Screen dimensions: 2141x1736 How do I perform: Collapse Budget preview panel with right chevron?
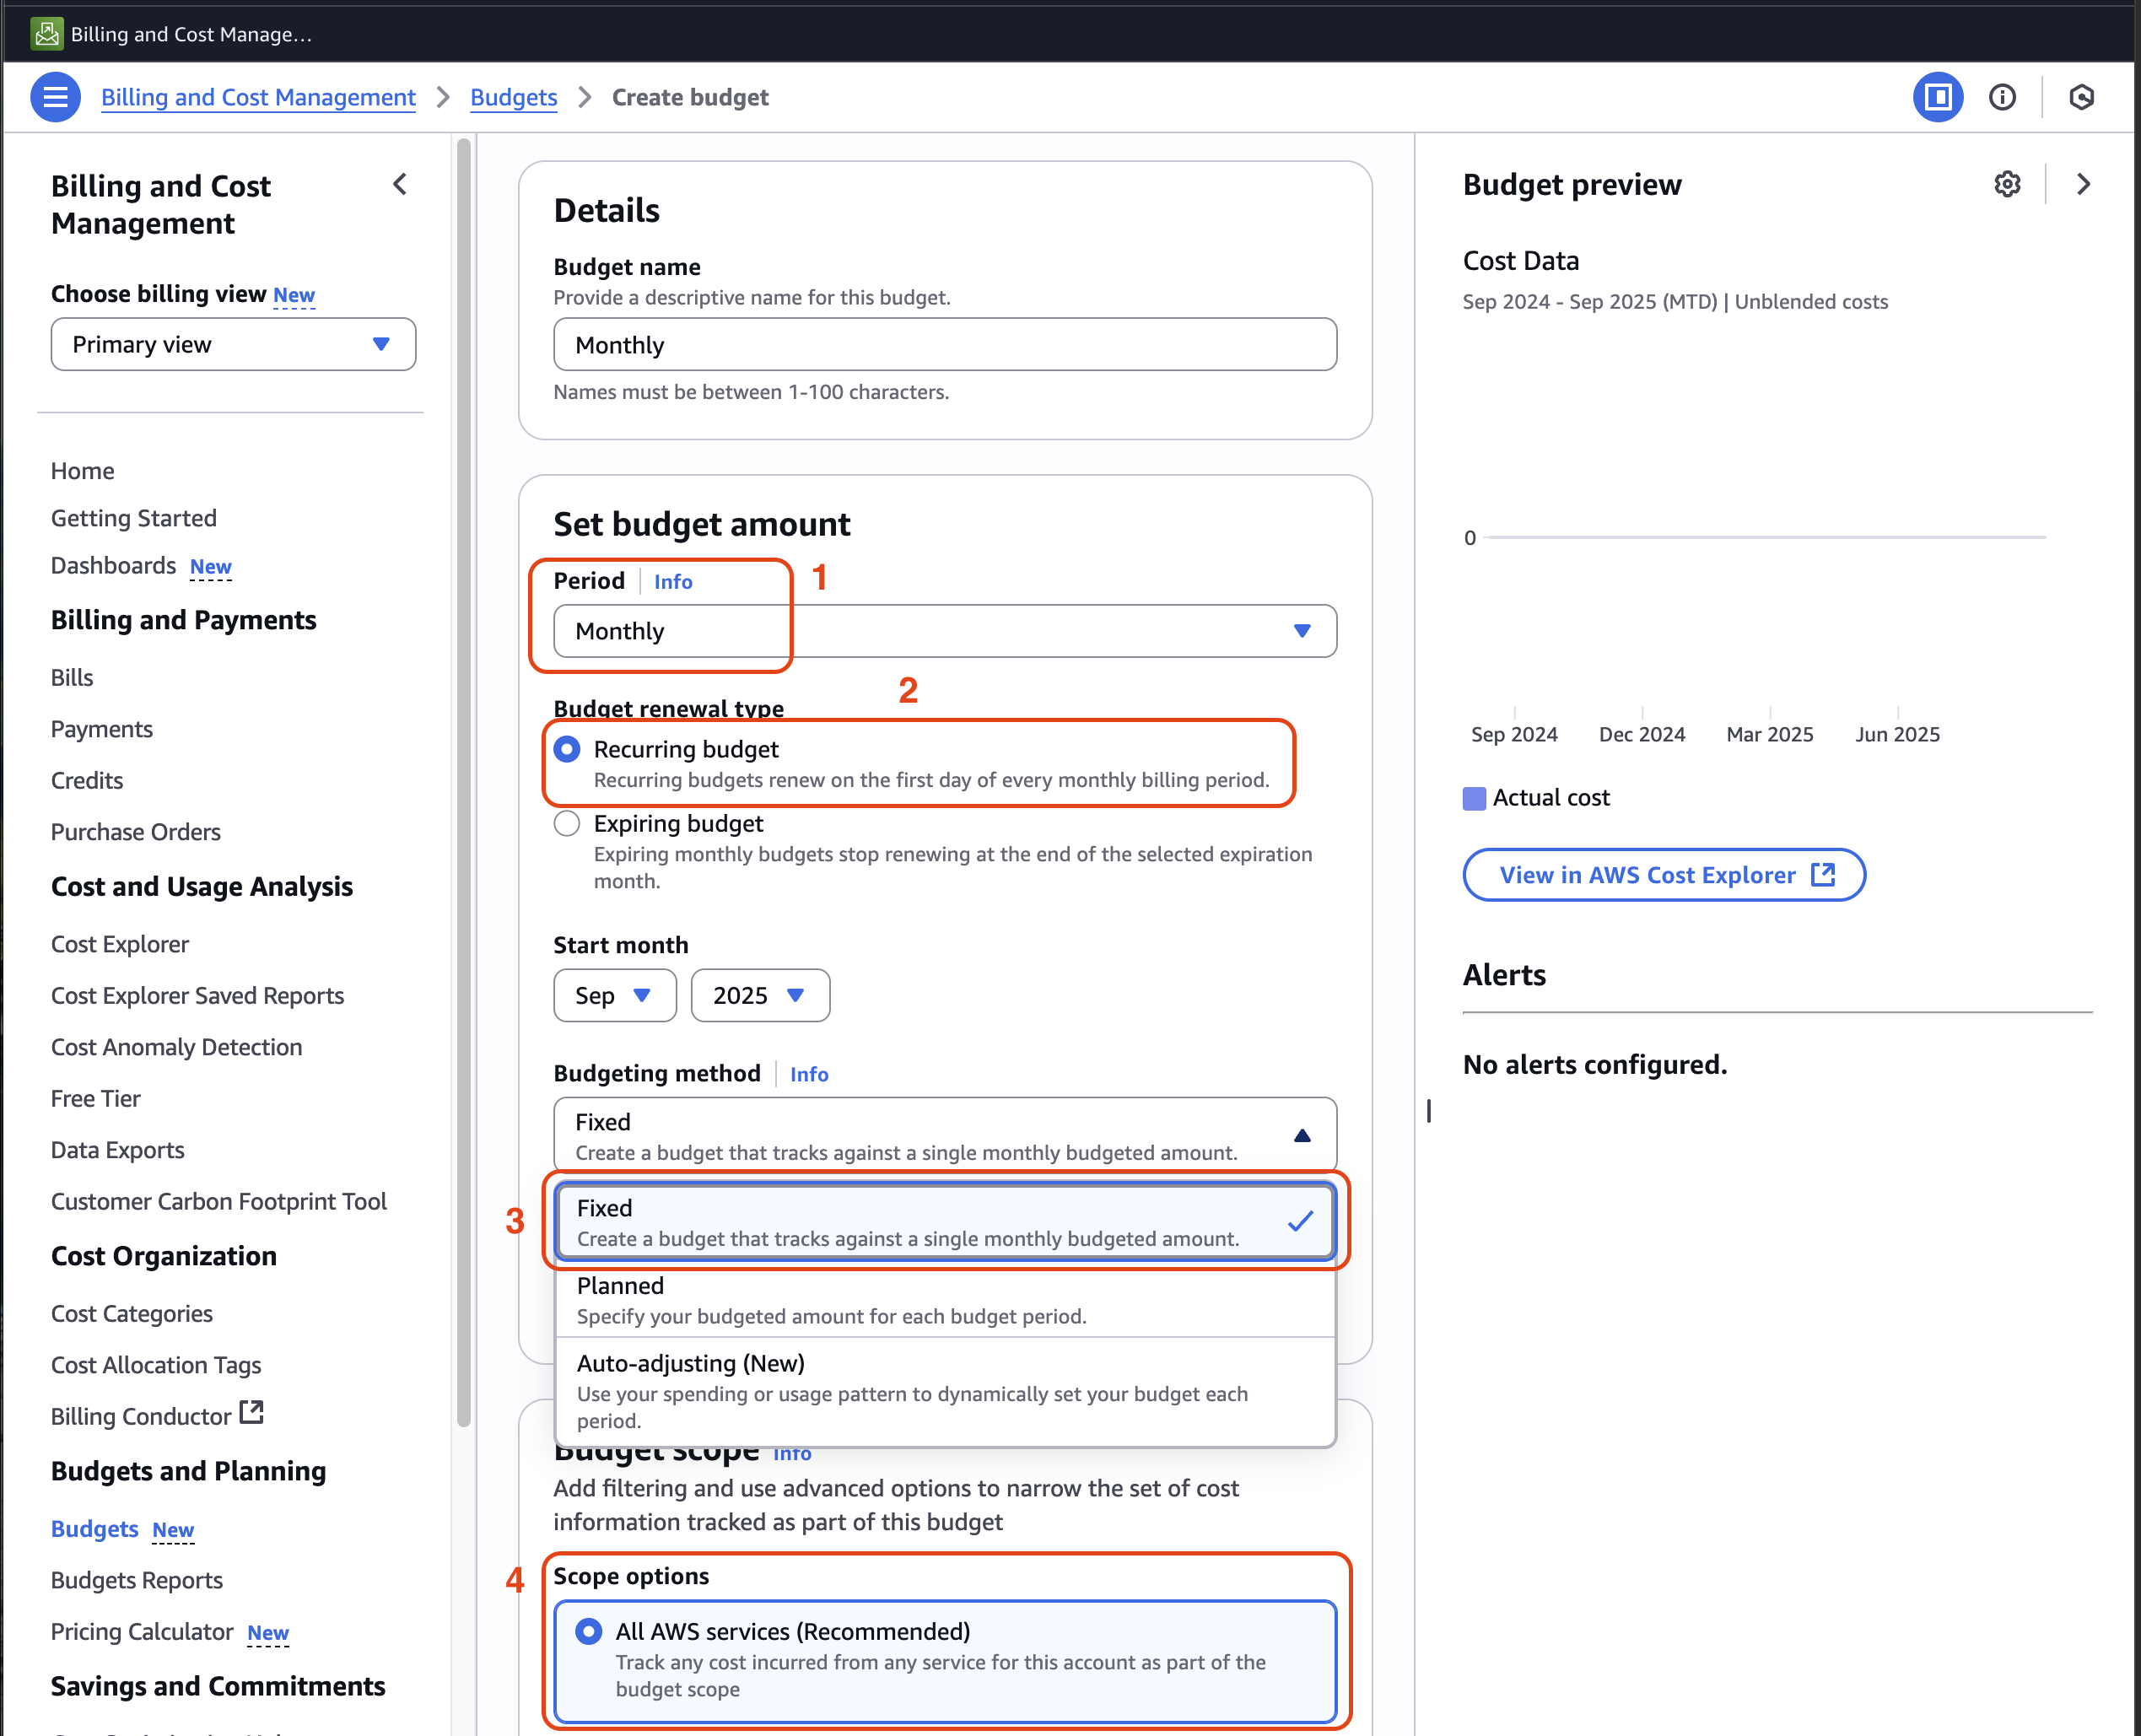pyautogui.click(x=2083, y=184)
